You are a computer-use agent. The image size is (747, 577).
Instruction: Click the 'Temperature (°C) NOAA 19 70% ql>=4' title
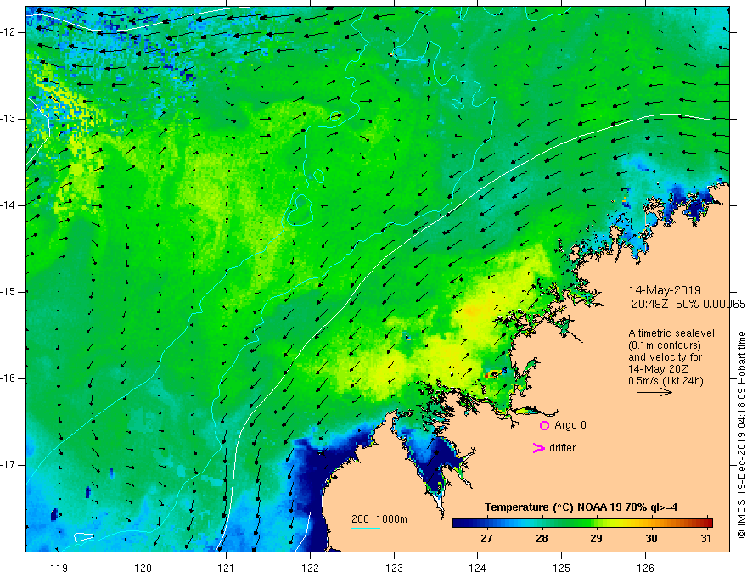[x=581, y=507]
